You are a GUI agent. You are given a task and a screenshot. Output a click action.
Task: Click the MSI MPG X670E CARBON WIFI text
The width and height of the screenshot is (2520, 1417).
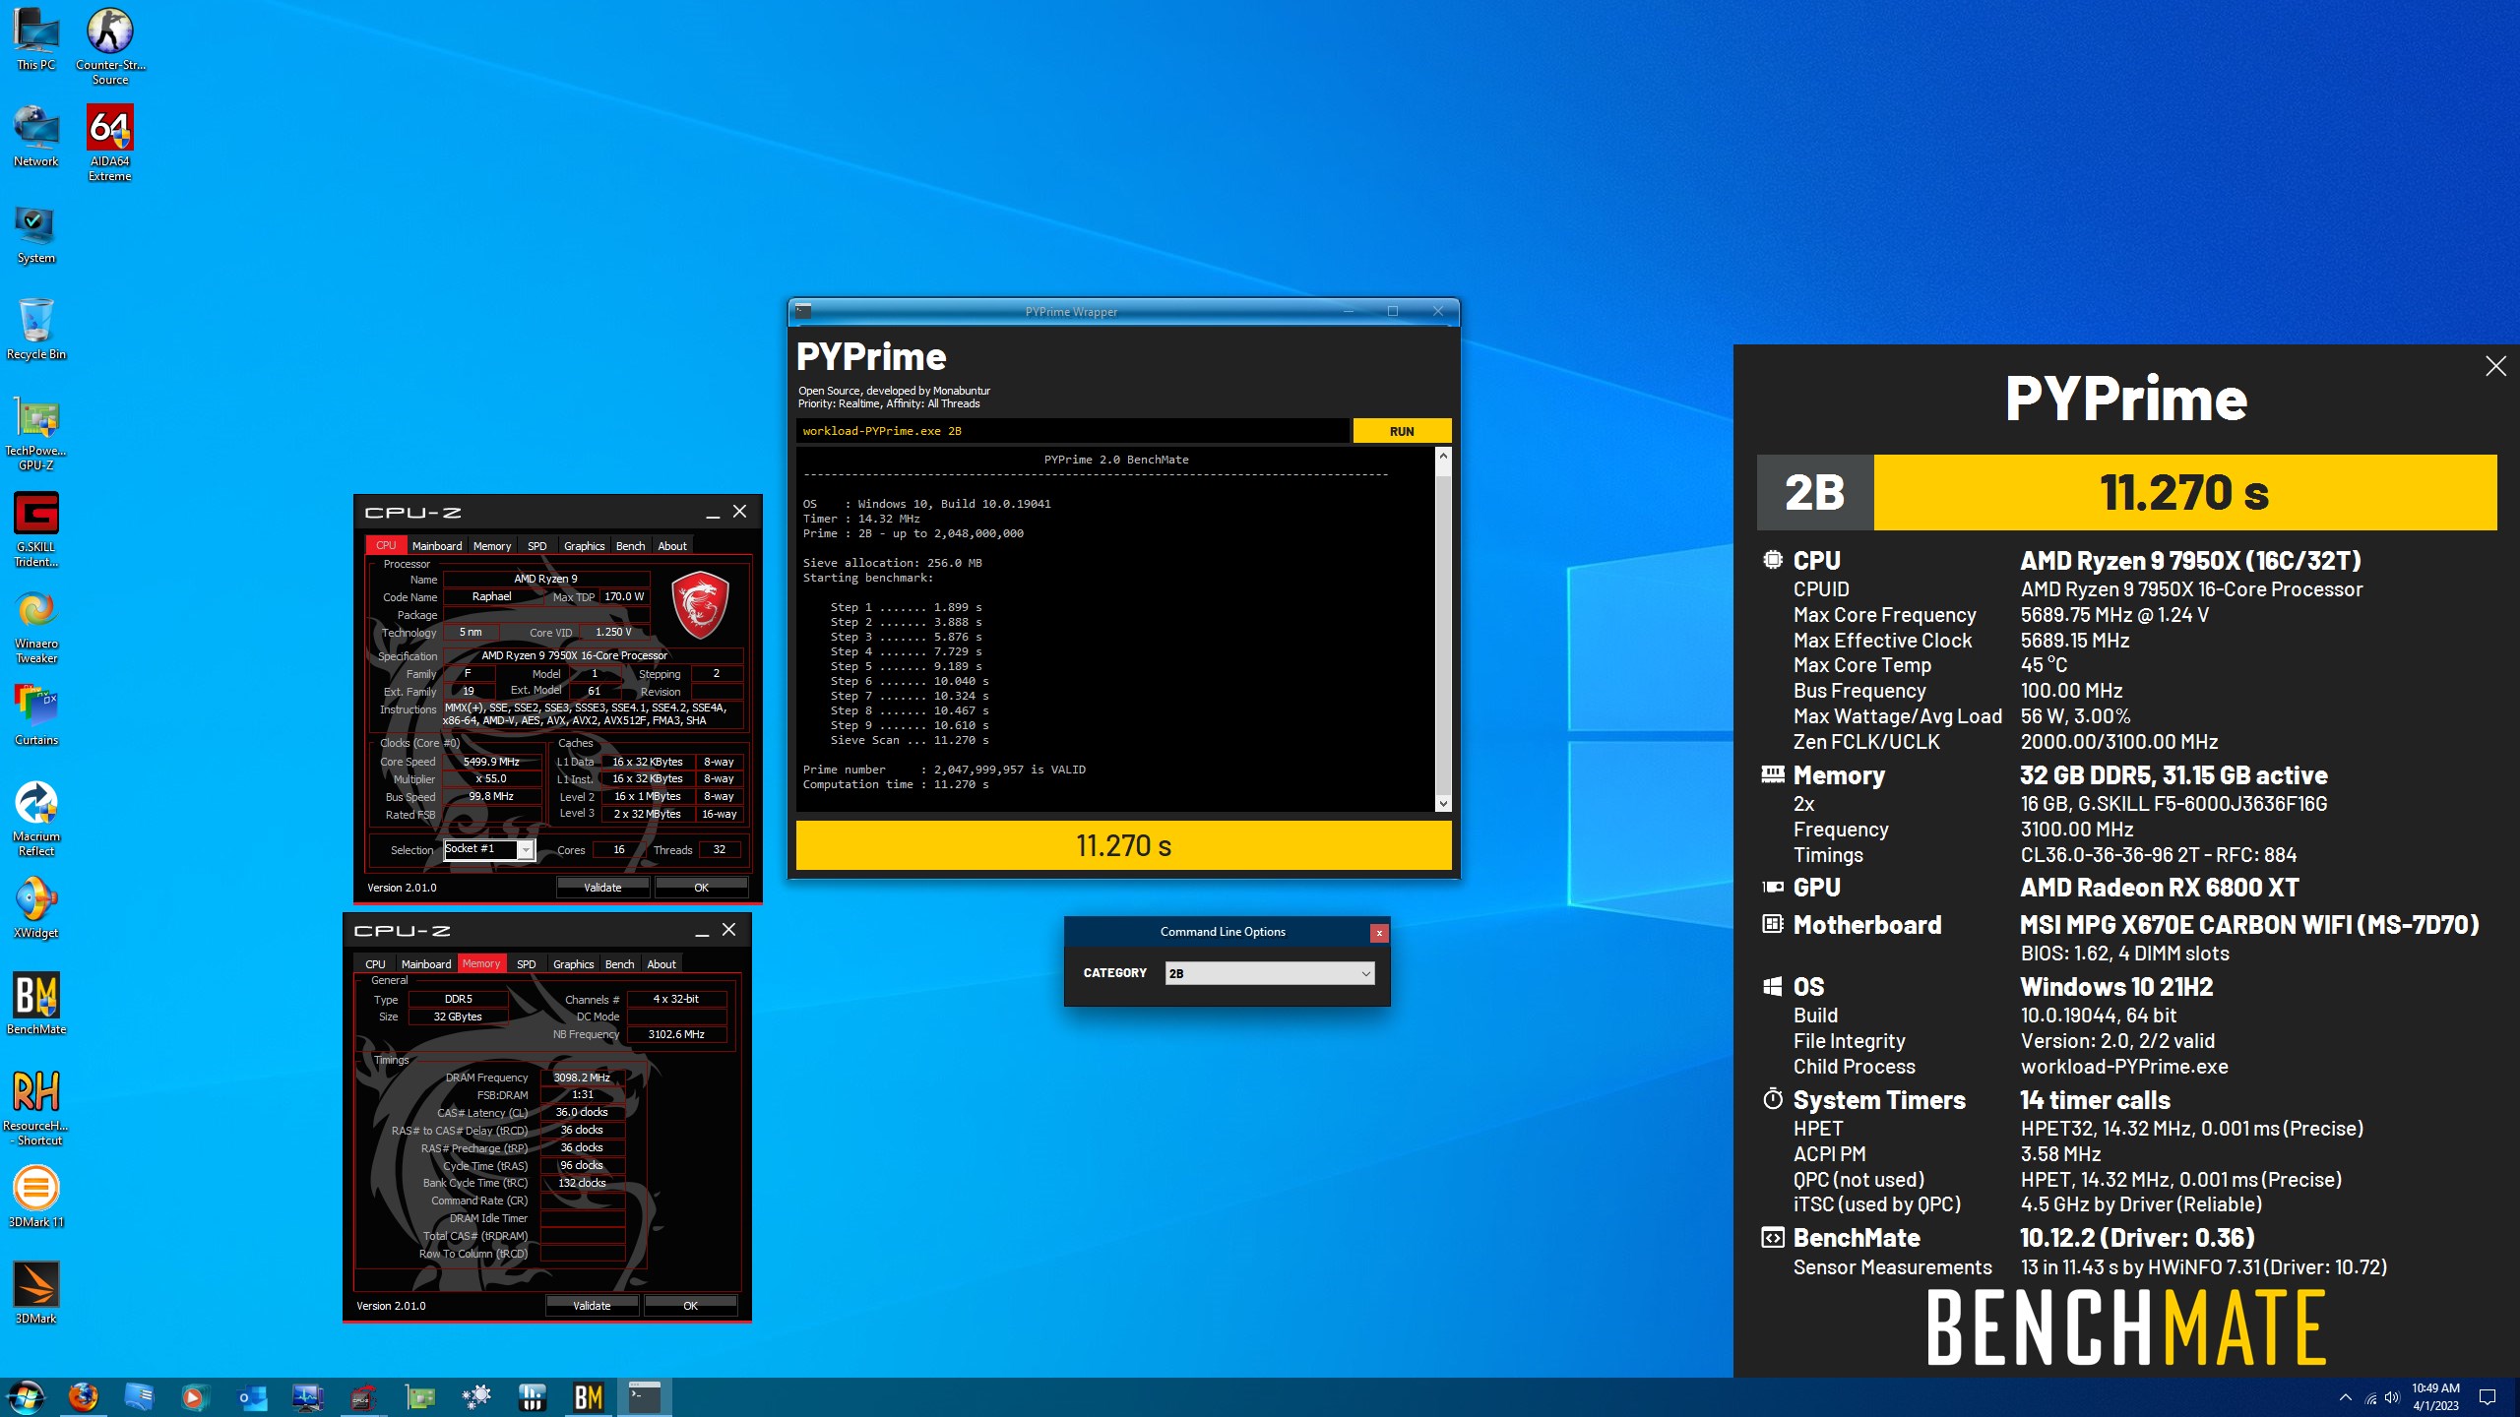point(2249,925)
